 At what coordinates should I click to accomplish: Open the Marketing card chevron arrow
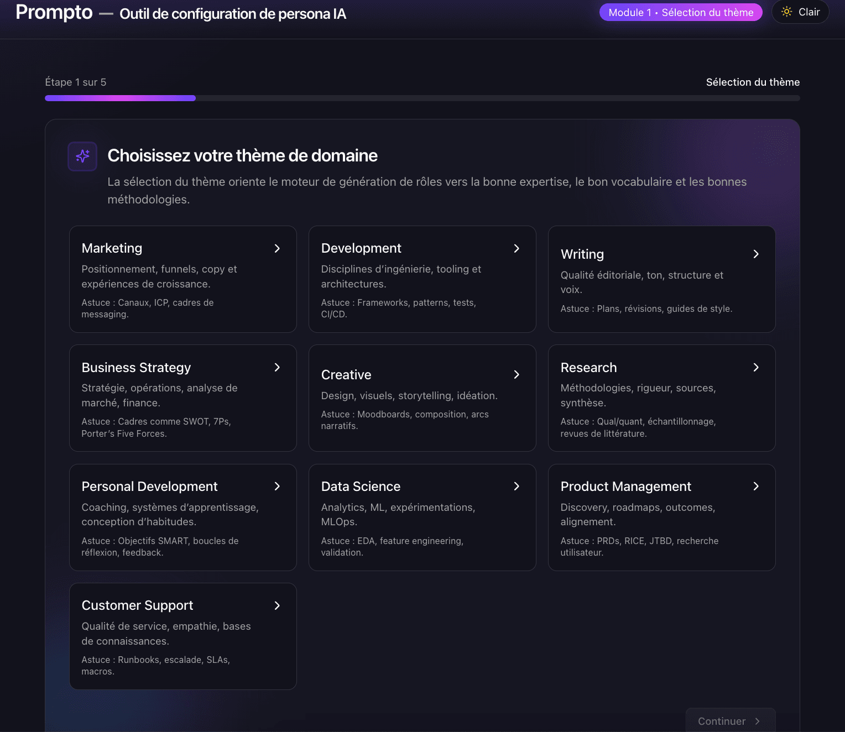(x=277, y=248)
